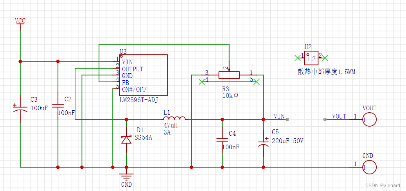Select the FB pin label on U3

[126, 83]
